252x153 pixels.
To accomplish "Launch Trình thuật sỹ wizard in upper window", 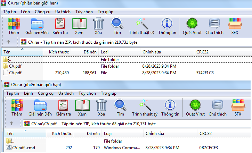I will pos(141,23).
